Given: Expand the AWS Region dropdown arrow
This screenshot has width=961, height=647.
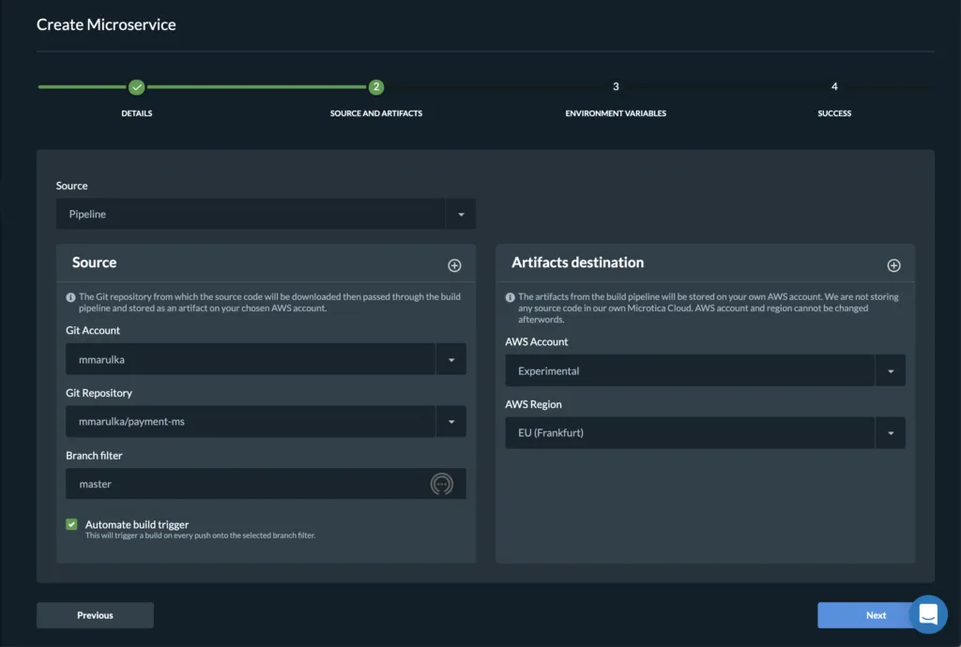Looking at the screenshot, I should click(891, 433).
